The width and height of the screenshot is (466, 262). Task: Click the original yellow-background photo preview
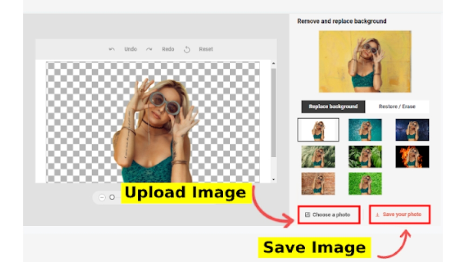tap(365, 61)
